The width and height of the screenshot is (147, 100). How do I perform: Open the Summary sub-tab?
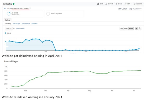tap(8, 24)
